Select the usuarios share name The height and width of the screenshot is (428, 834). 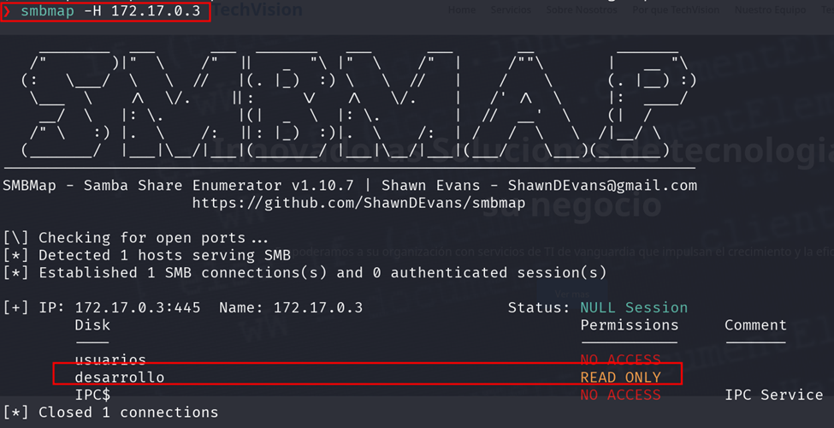pos(110,360)
